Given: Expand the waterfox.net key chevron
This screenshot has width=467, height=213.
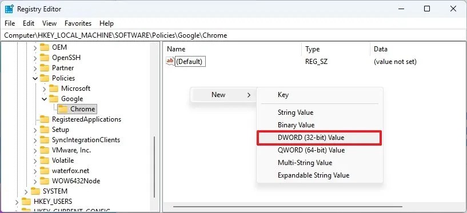Looking at the screenshot, I should [35, 171].
